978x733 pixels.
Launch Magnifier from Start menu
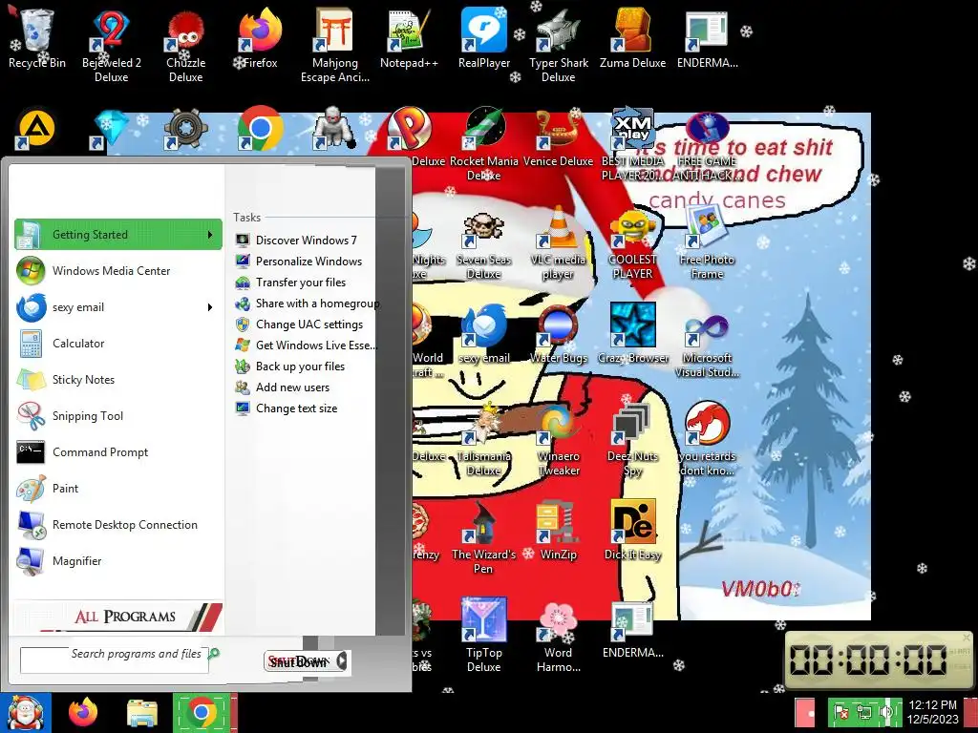[117, 561]
